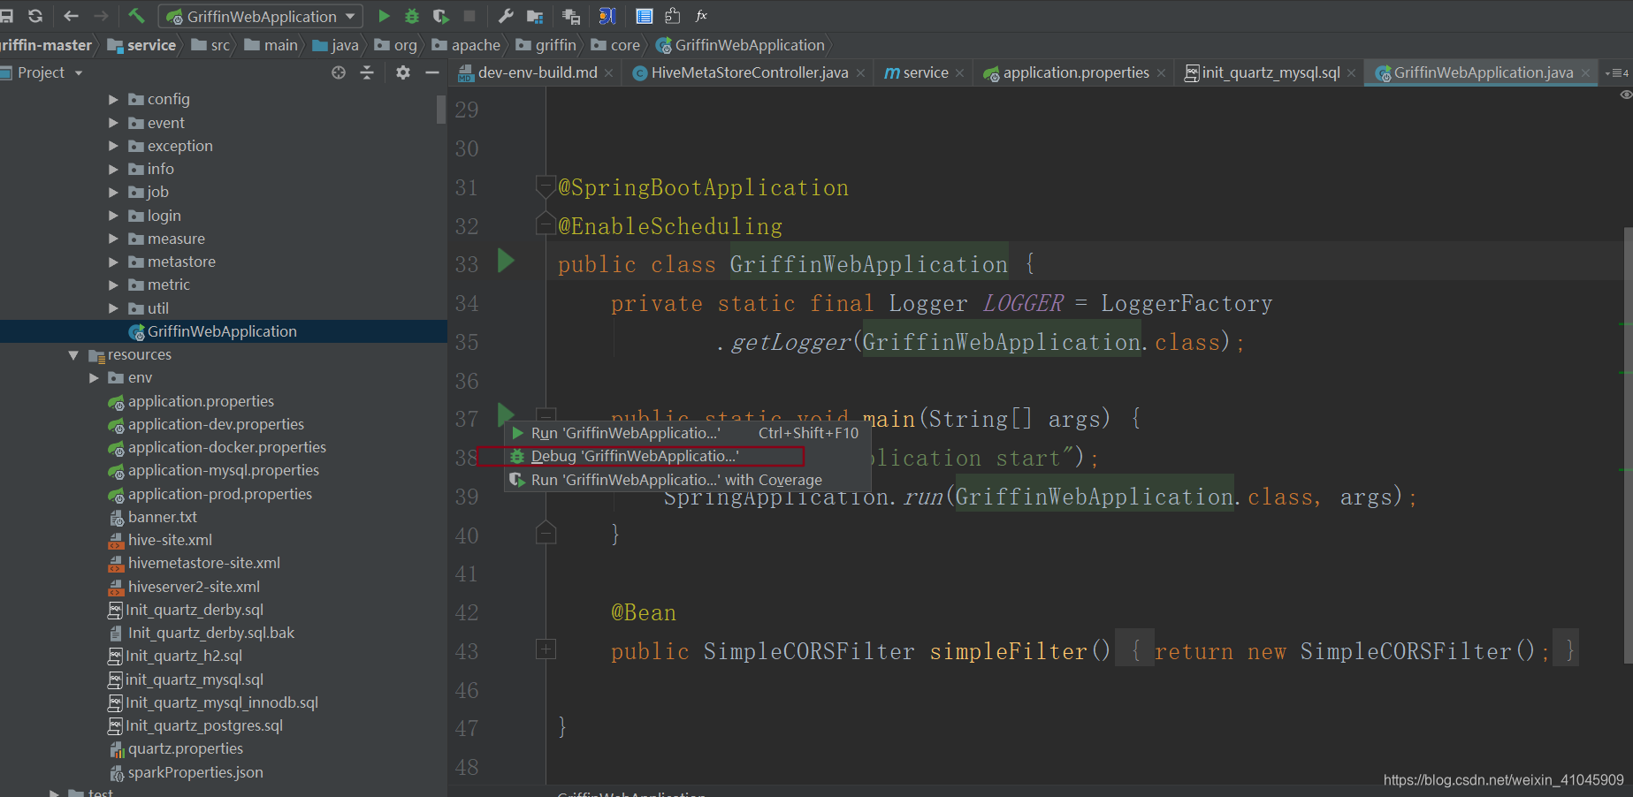Image resolution: width=1633 pixels, height=797 pixels.
Task: Fold the @SpringBootApplication annotation at line 31
Action: click(x=546, y=187)
